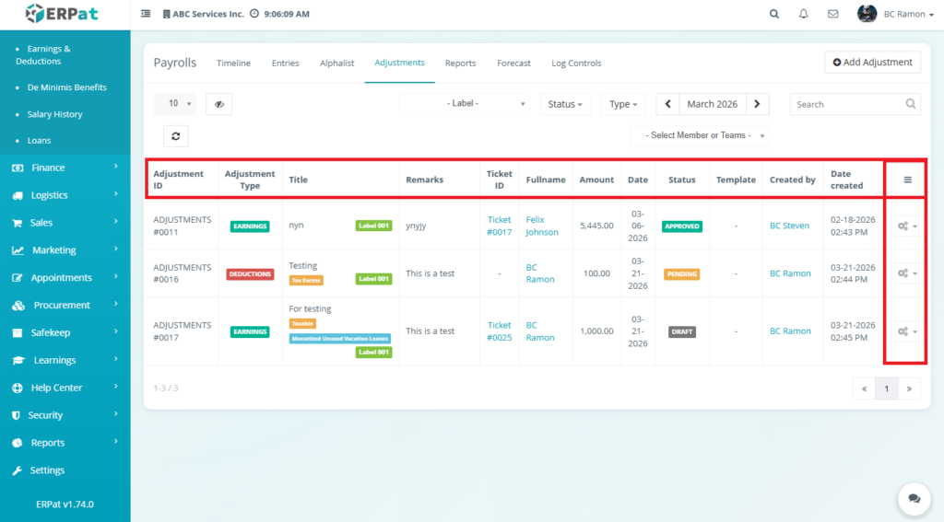Go to previous month using left arrow
944x522 pixels.
667,104
